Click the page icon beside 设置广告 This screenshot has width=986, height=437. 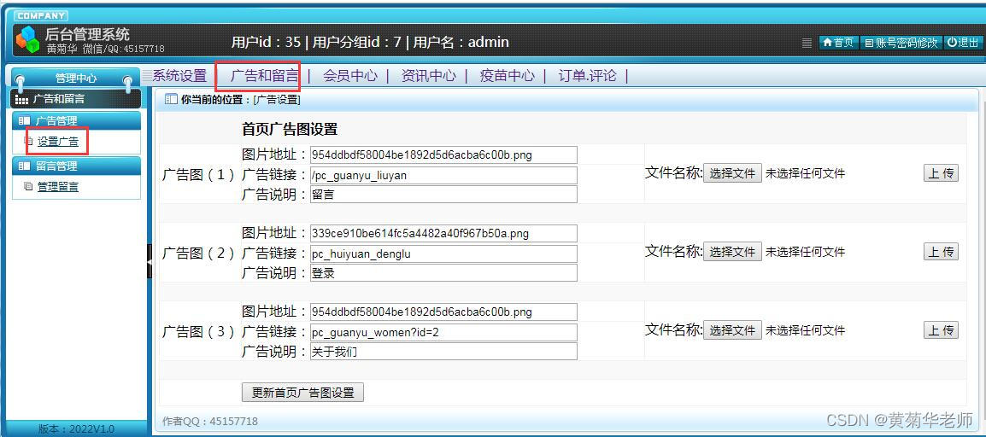coord(27,141)
